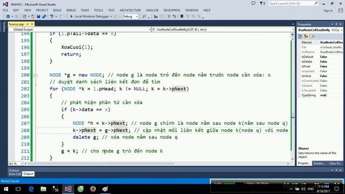Click the account picture icon beside Sign in
Viewport: 345px width, 194px height.
pyautogui.click(x=341, y=11)
